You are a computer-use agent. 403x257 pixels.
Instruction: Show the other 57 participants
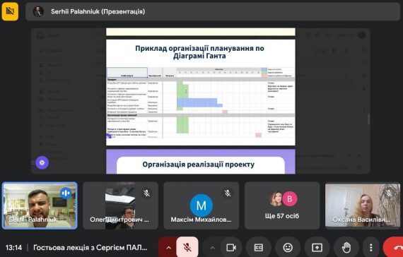tap(282, 205)
